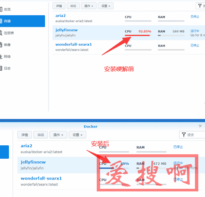This screenshot has height=197, width=205.
Task: Select aria2 container in upper window
Action: click(x=129, y=18)
